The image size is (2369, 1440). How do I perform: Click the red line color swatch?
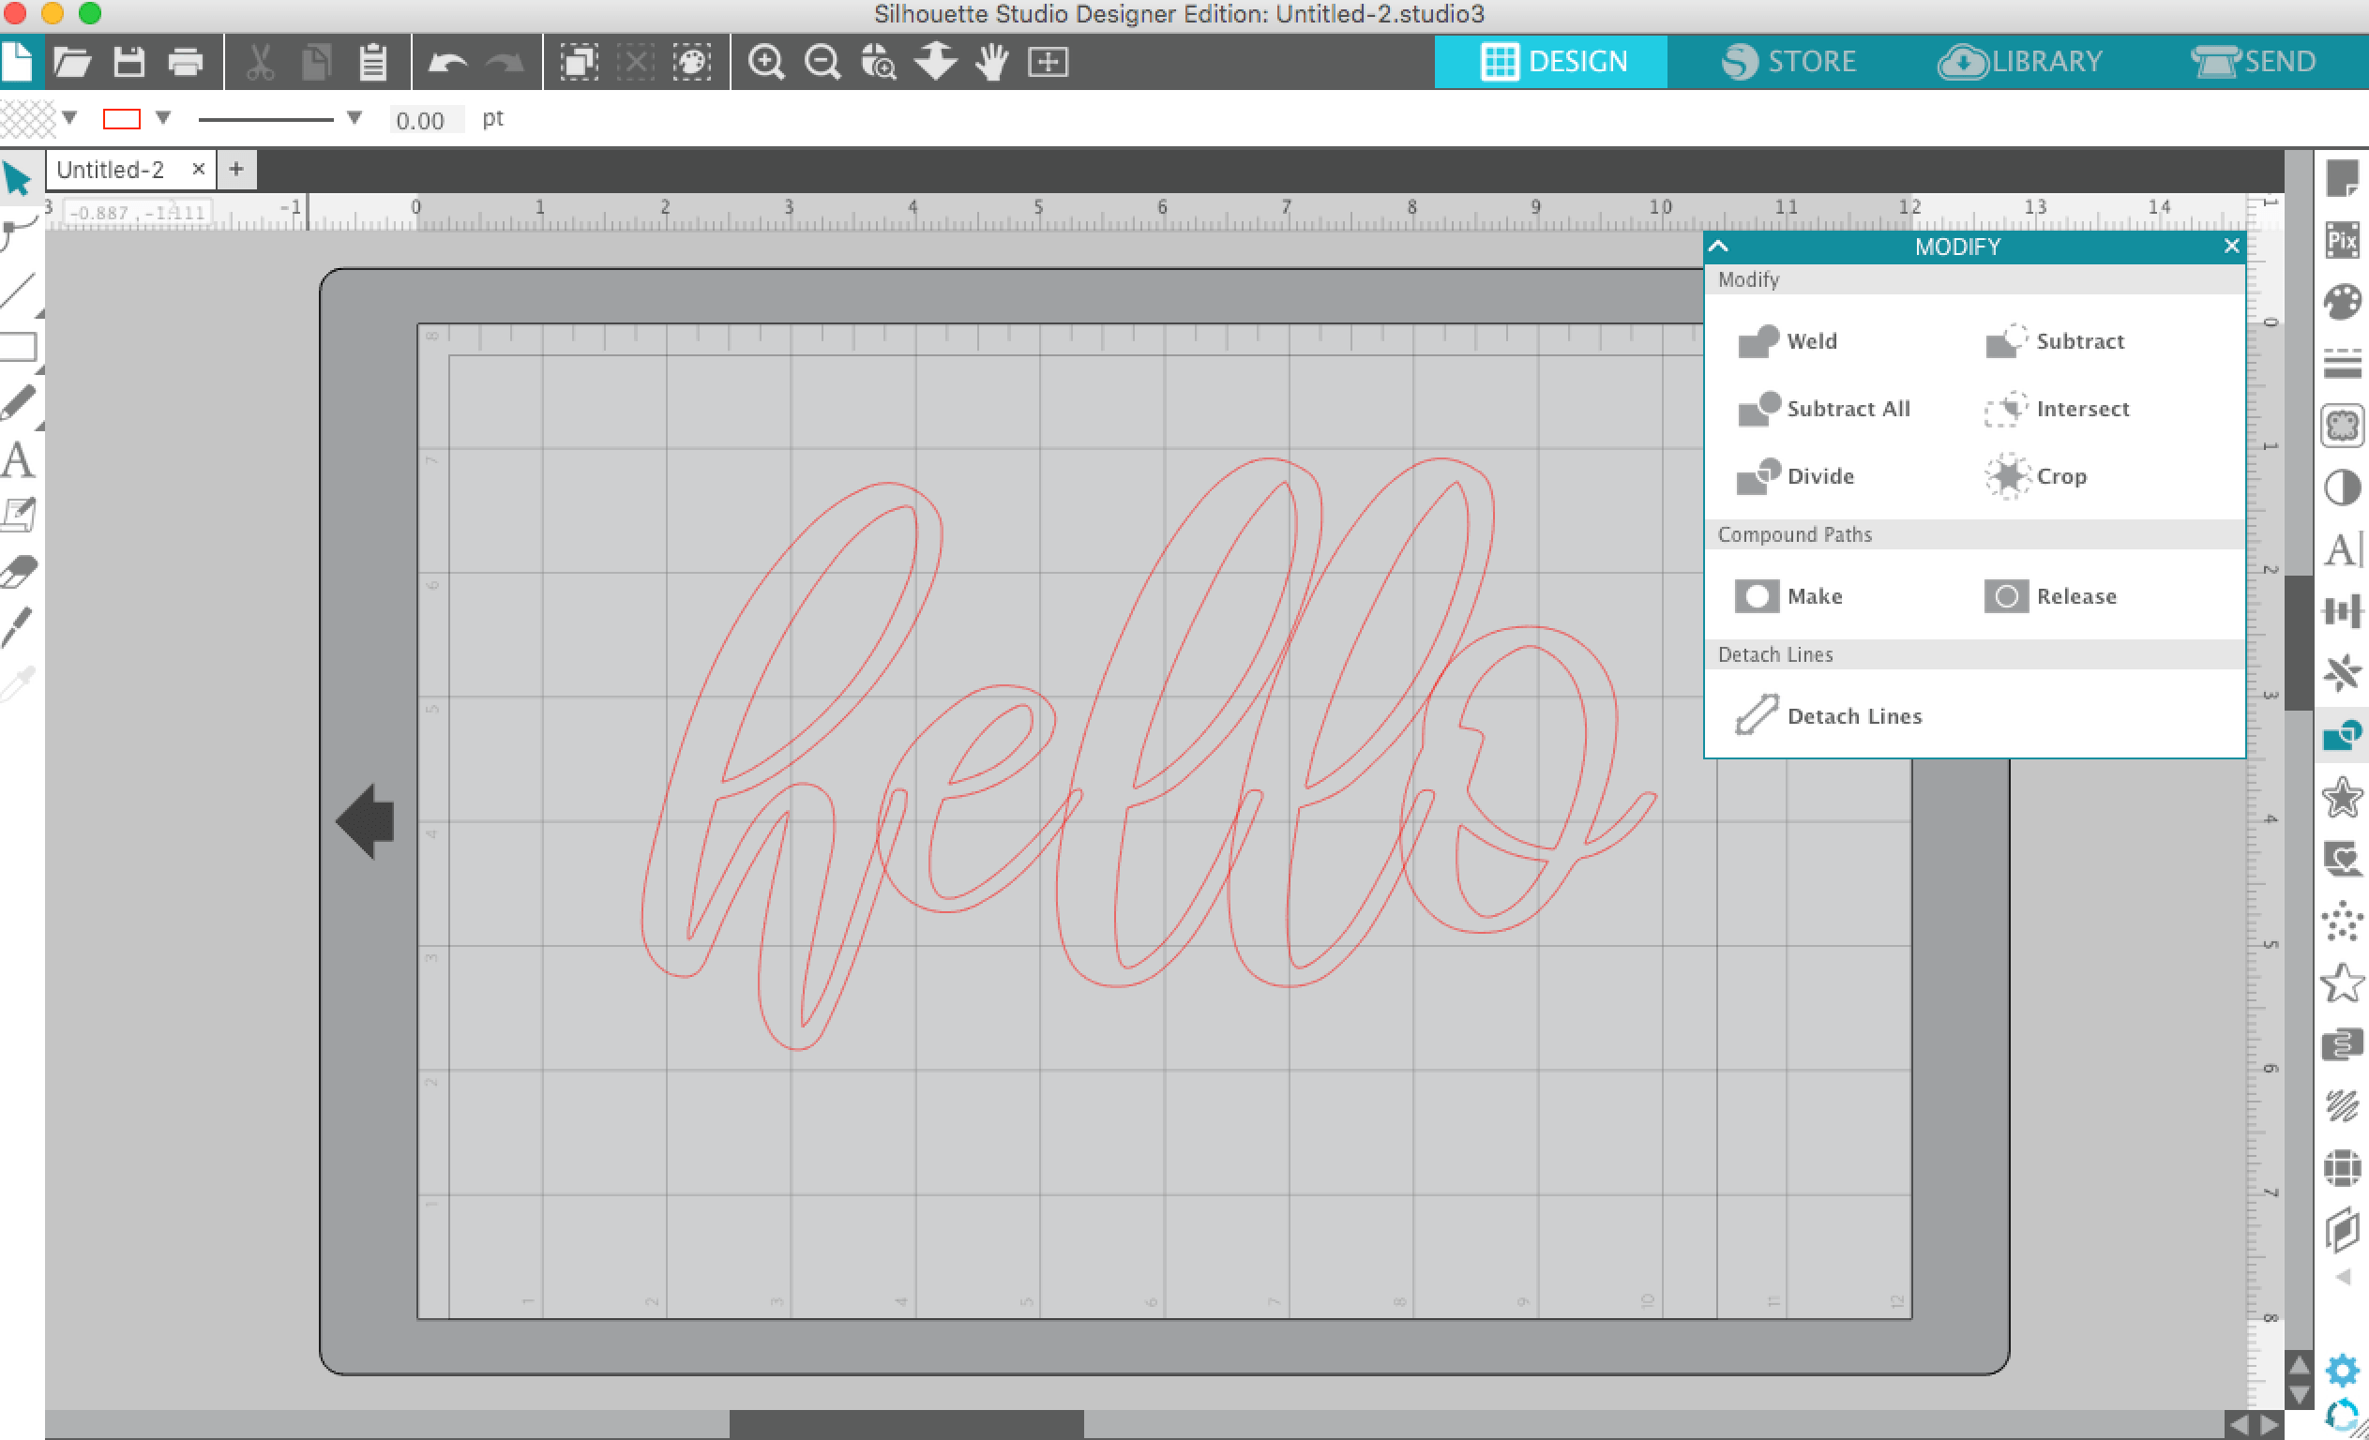point(121,118)
